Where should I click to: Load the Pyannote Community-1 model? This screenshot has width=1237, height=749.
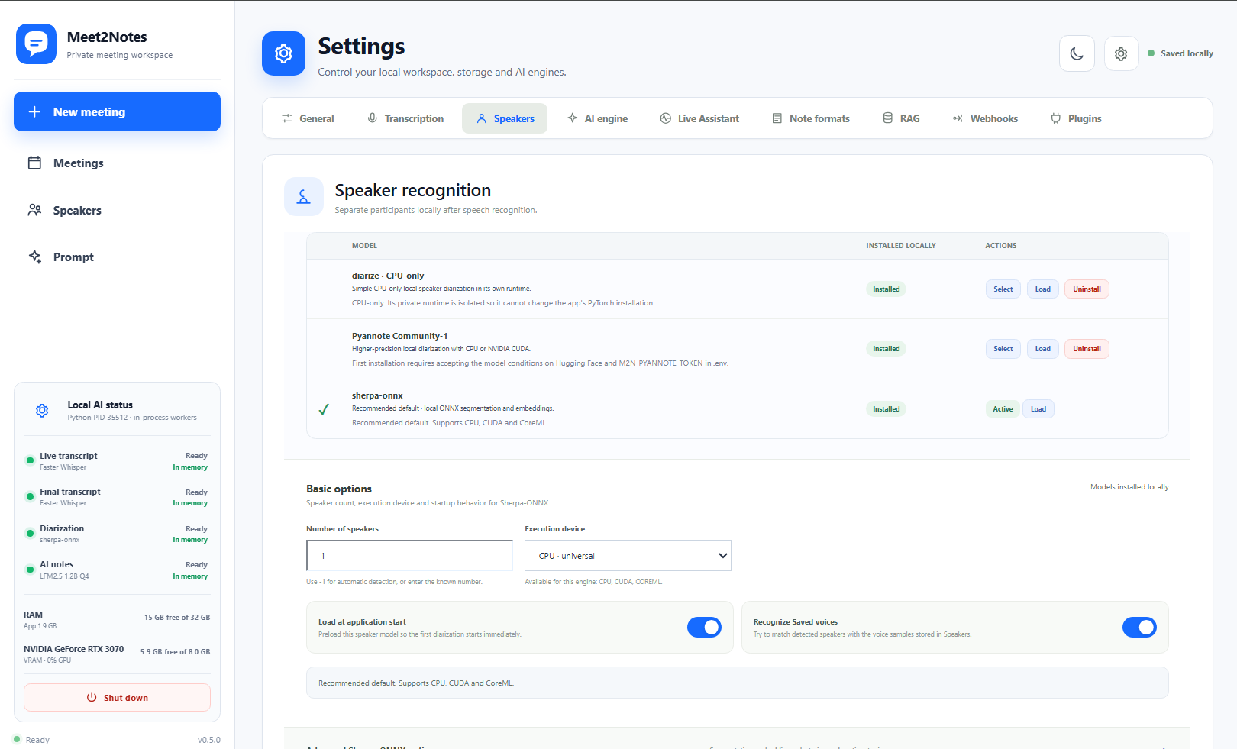pos(1042,349)
